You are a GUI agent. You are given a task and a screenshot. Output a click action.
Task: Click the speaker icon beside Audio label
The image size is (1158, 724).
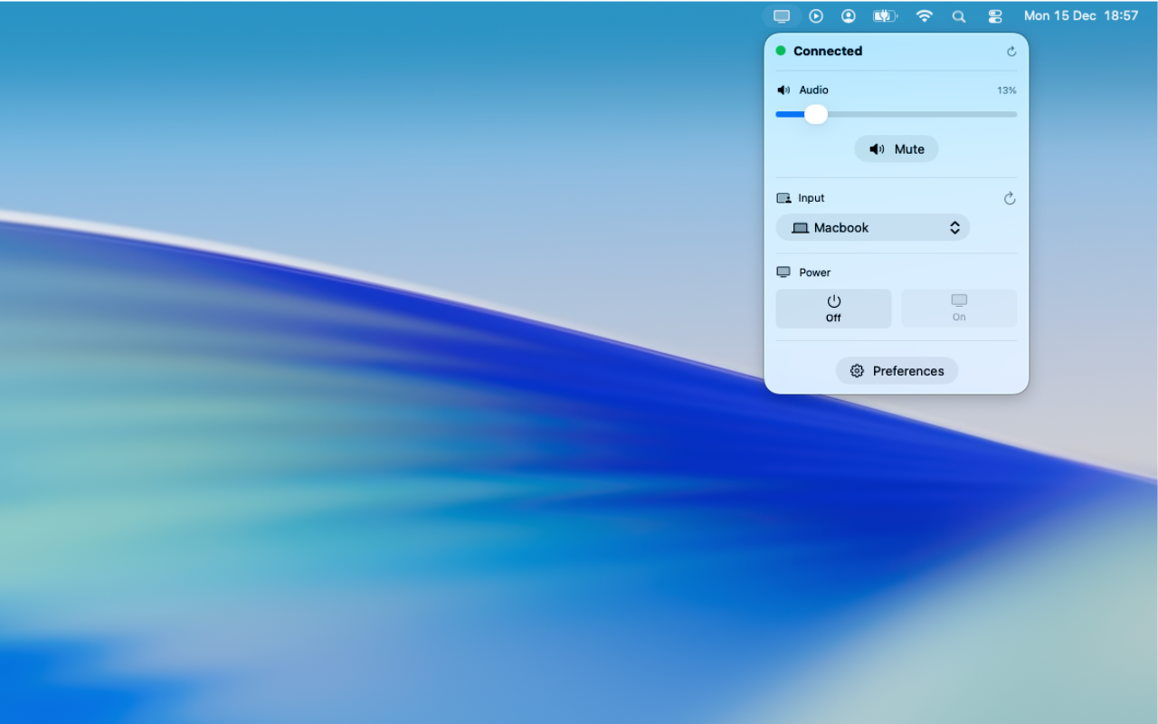point(783,90)
